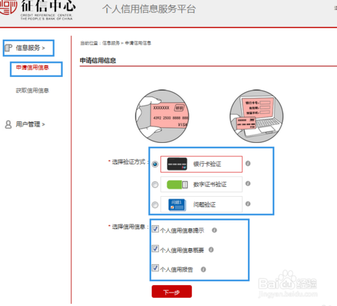The image size is (337, 306).
Task: Uncheck the 个人信用信息概要 checkbox
Action: coord(155,248)
